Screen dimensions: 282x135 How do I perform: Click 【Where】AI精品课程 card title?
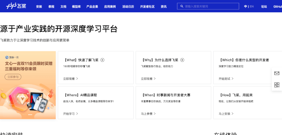pyautogui.click(x=80, y=95)
